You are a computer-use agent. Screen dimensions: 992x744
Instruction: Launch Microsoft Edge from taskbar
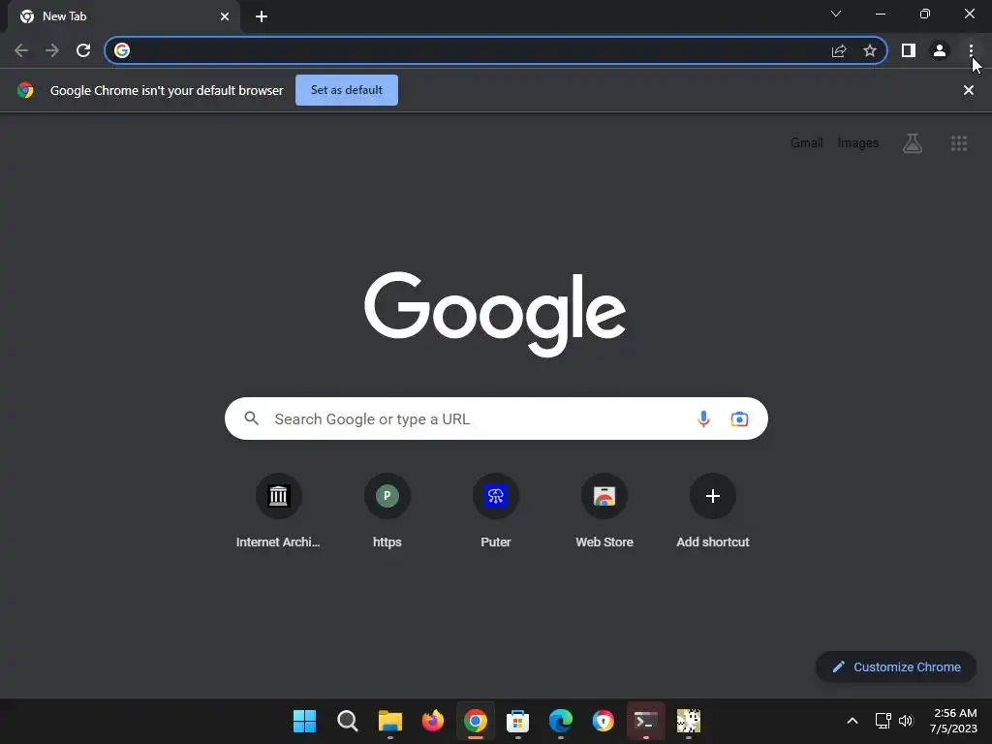coord(561,721)
